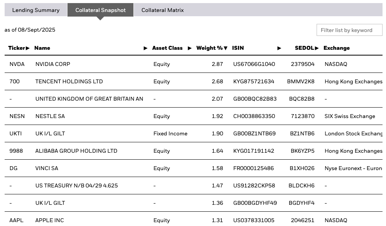Select the NESN ticker cell

(x=17, y=116)
